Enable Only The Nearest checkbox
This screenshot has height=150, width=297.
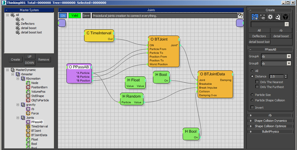[257, 82]
